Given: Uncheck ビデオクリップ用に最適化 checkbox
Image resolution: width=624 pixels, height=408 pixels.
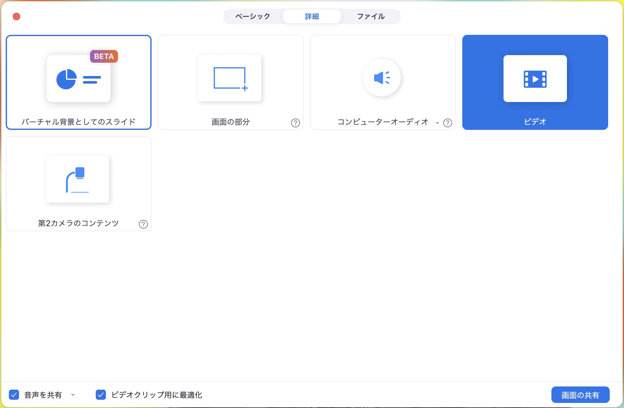Looking at the screenshot, I should point(101,395).
